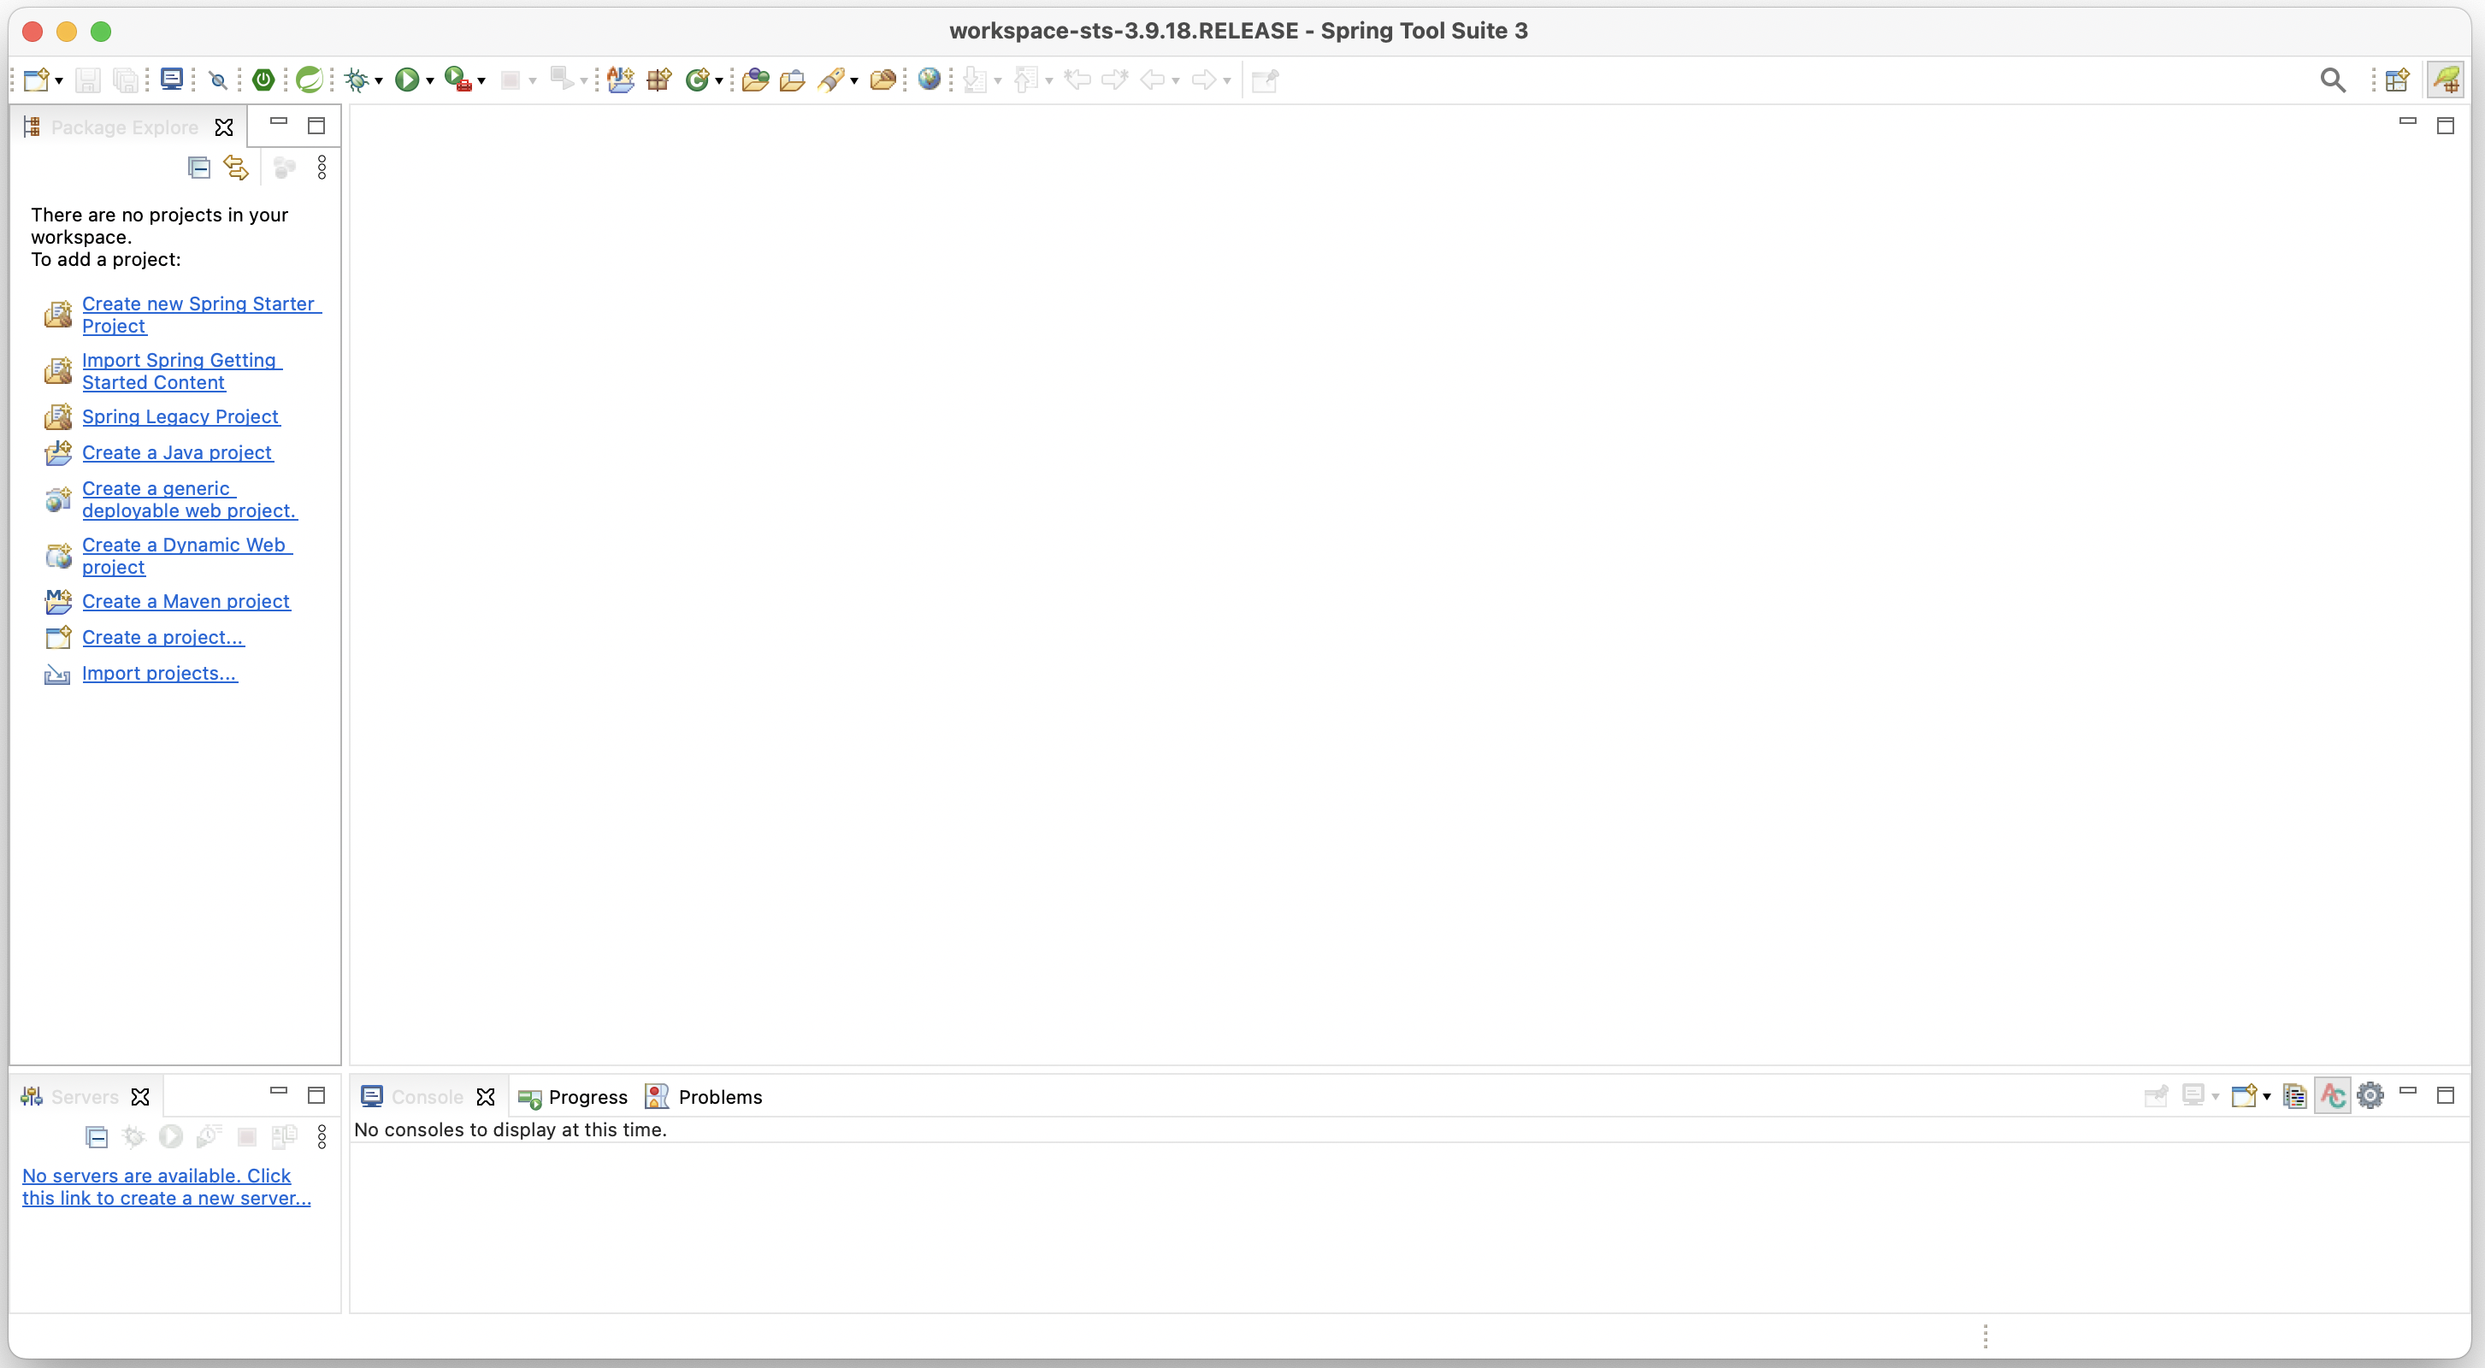Open the Console view from the main toolbar
The height and width of the screenshot is (1368, 2485).
point(172,80)
